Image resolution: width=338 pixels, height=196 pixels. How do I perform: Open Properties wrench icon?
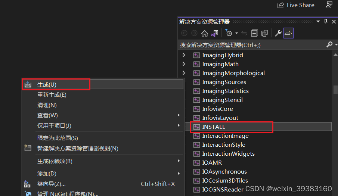[278, 33]
